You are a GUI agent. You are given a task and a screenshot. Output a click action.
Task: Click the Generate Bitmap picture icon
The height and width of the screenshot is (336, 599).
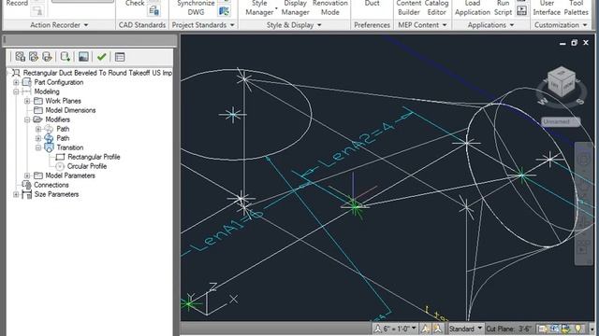pyautogui.click(x=83, y=57)
